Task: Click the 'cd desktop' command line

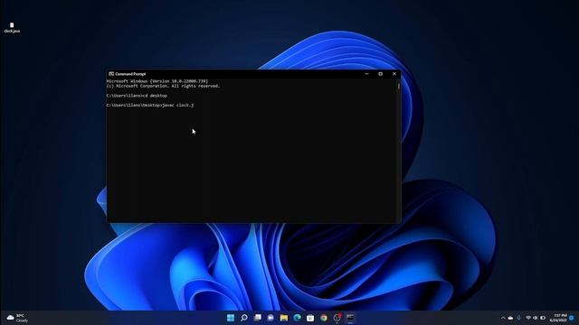Action: 137,96
